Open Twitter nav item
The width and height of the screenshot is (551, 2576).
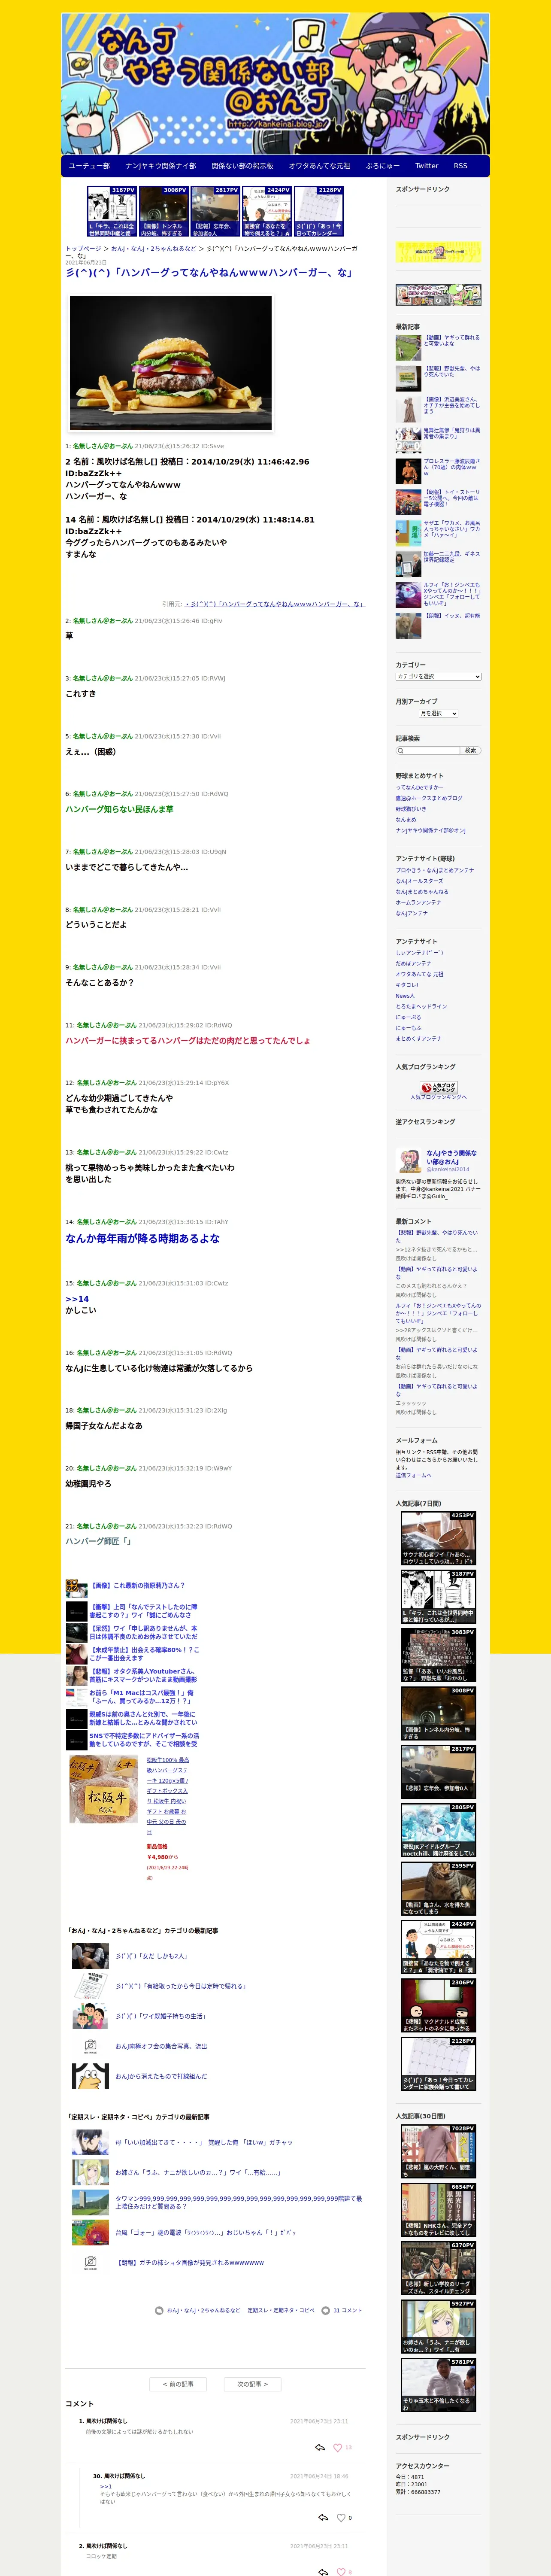pos(426,166)
